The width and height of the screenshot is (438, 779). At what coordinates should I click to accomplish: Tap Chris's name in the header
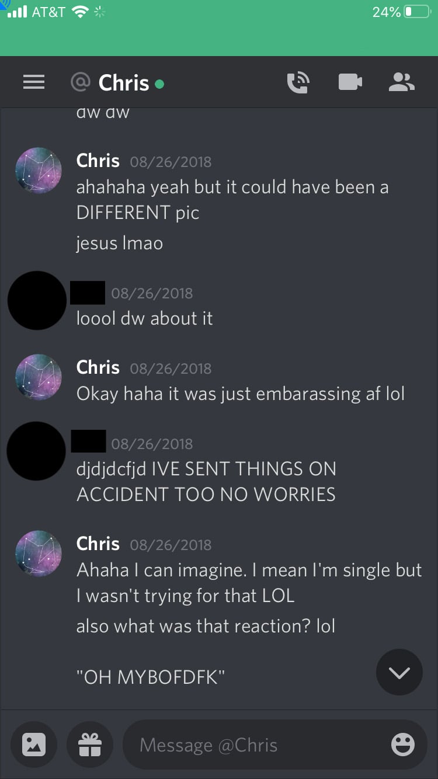pyautogui.click(x=124, y=83)
